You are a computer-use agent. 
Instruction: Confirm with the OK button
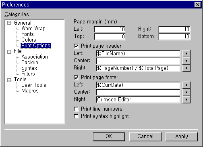(x=109, y=136)
